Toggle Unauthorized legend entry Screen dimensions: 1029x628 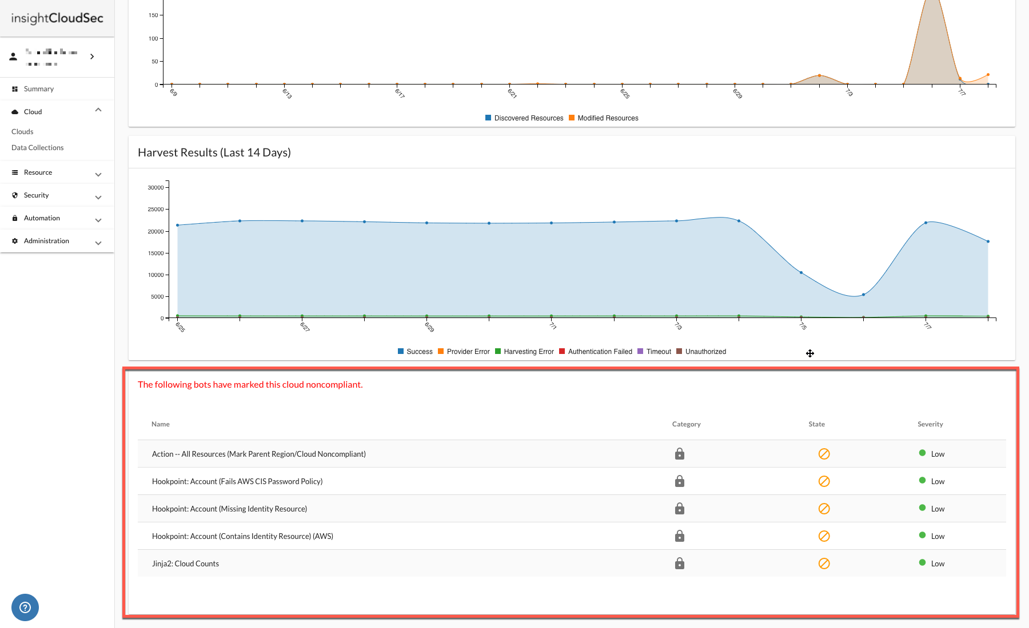pos(701,352)
